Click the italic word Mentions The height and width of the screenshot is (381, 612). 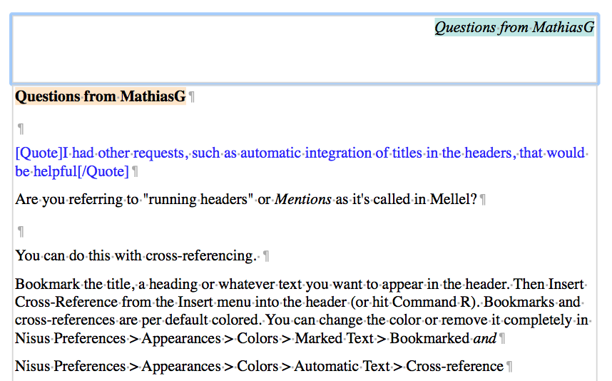pos(303,200)
